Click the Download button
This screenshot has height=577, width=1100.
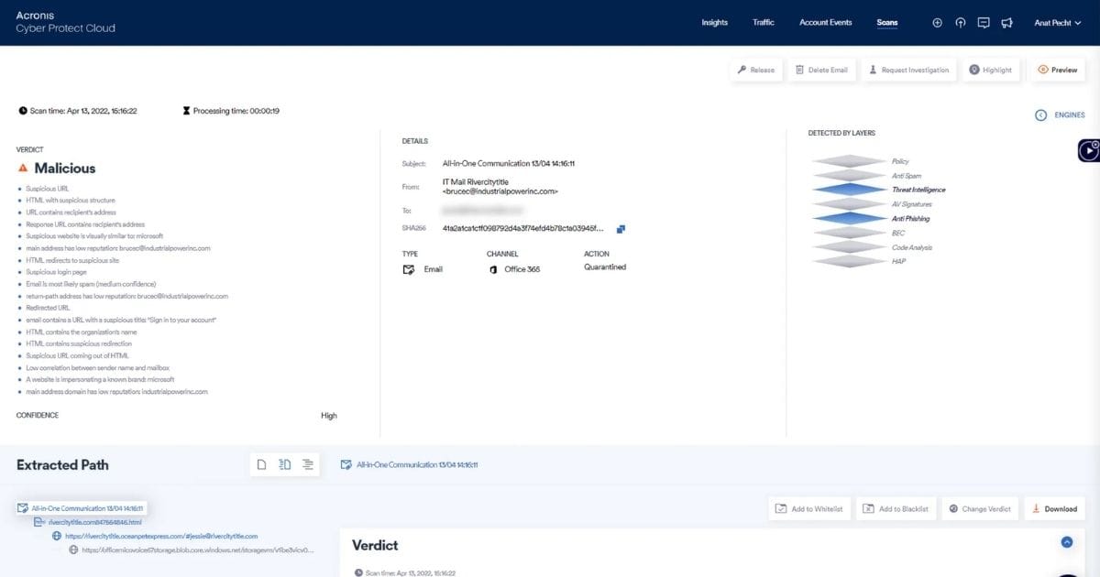tap(1053, 509)
